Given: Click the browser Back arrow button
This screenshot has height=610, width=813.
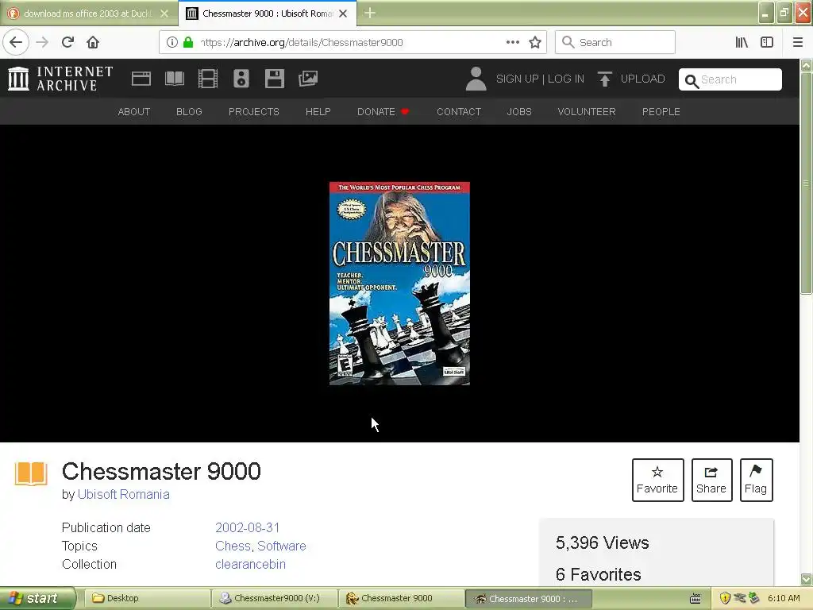Looking at the screenshot, I should pos(16,42).
